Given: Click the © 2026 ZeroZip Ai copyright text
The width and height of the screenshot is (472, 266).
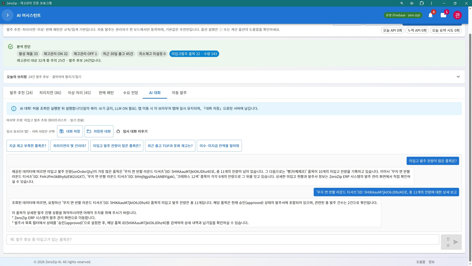Looking at the screenshot, I should [x=63, y=262].
